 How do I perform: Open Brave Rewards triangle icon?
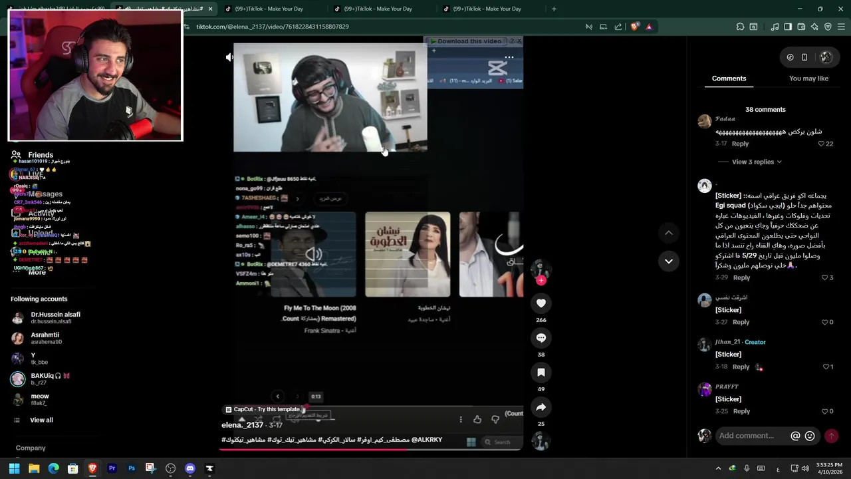click(x=649, y=27)
